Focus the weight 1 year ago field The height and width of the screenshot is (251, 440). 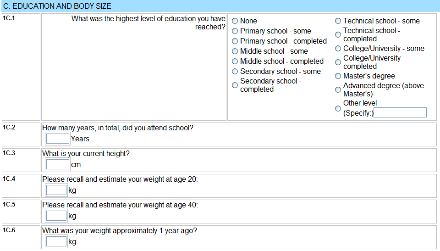[x=56, y=241]
